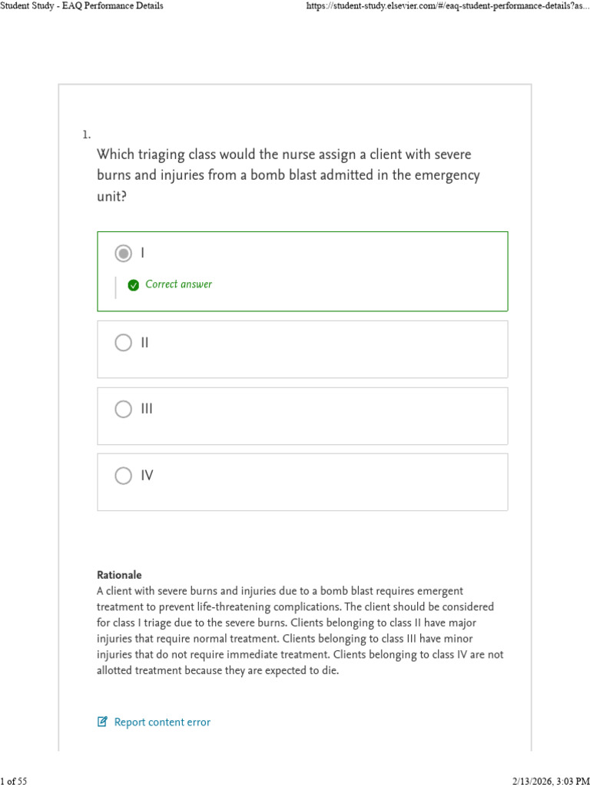The image size is (590, 787).
Task: Click the 2/13/2026, 3:03 PM timestamp
Action: pyautogui.click(x=551, y=781)
